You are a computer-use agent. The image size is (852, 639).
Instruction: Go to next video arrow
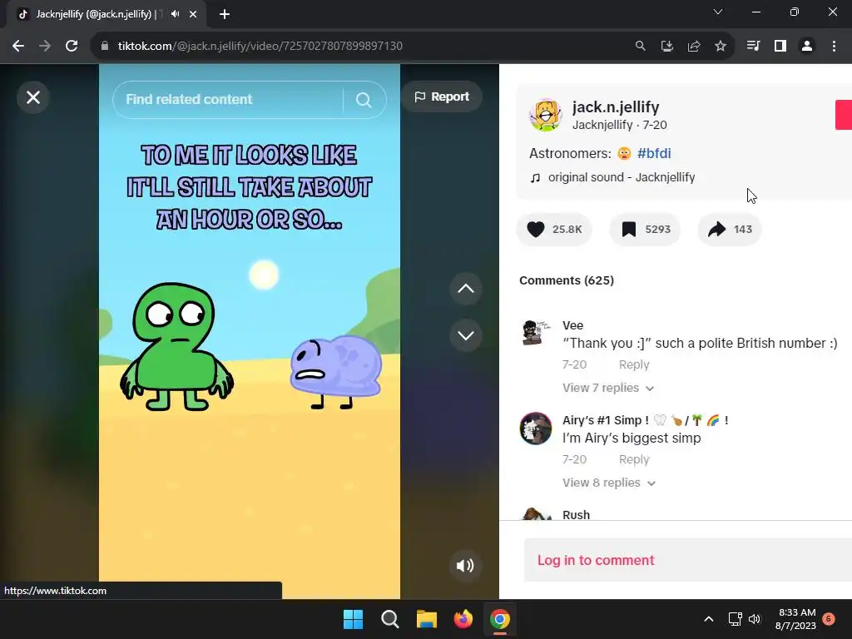(x=466, y=335)
